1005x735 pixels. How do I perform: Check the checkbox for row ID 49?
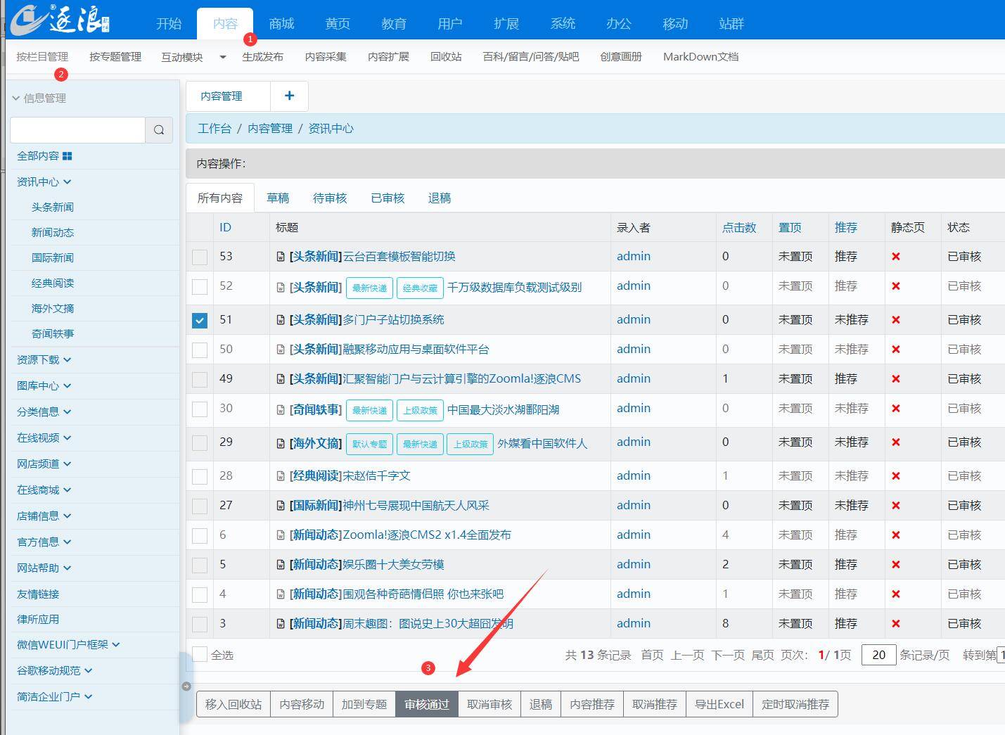coord(200,380)
